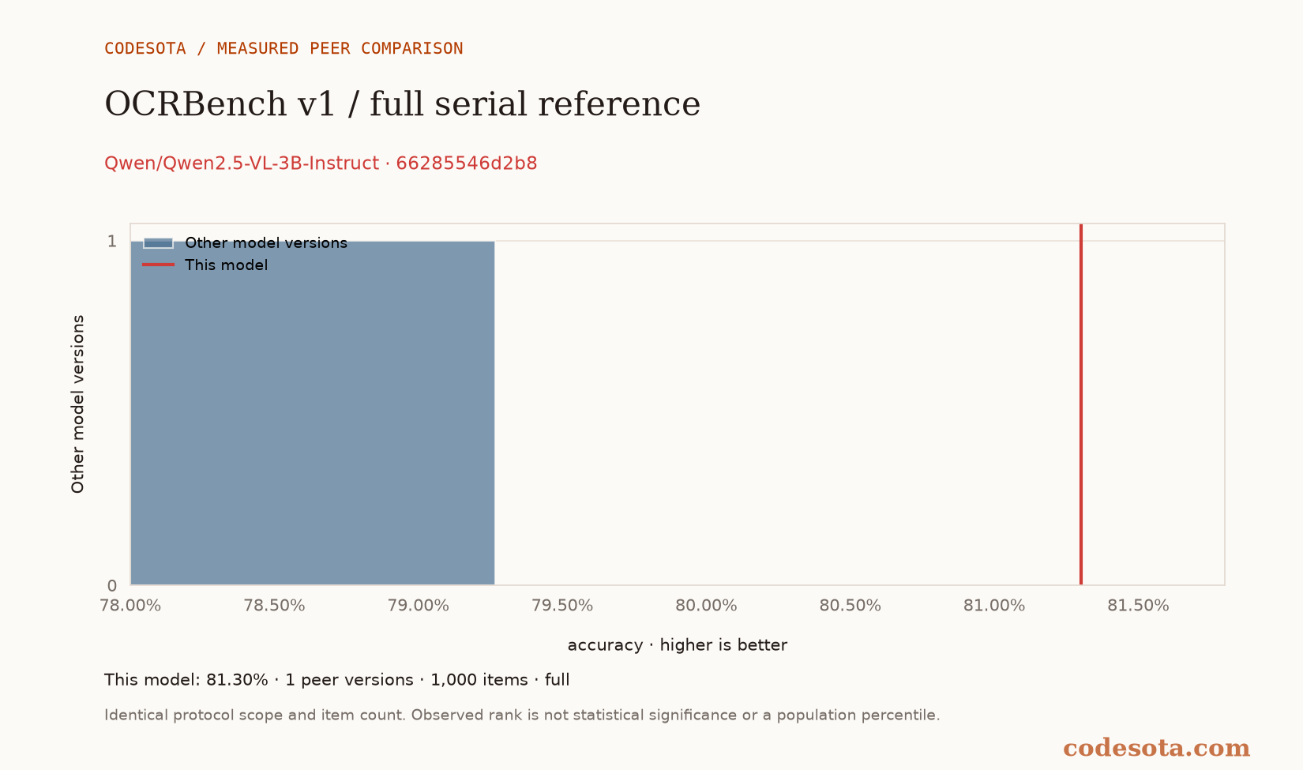The height and width of the screenshot is (770, 1303).
Task: Click the 79.00% x-axis tick label
Action: click(419, 606)
